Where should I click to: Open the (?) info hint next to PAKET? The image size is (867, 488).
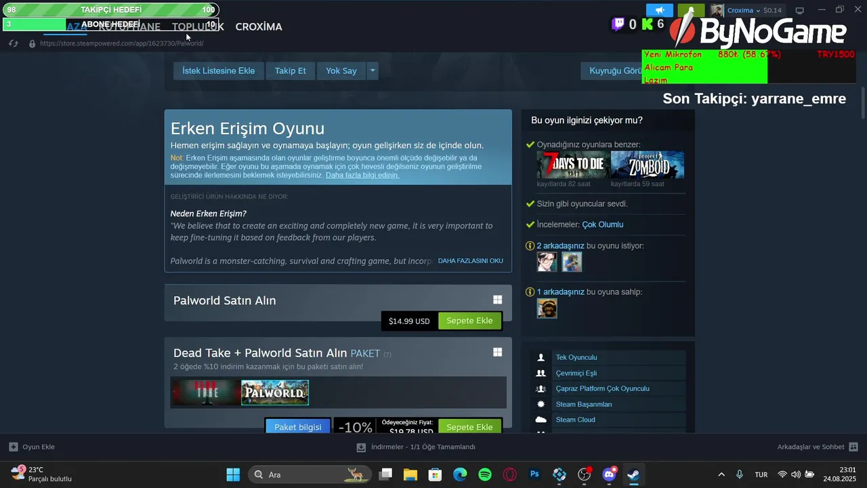coord(387,354)
